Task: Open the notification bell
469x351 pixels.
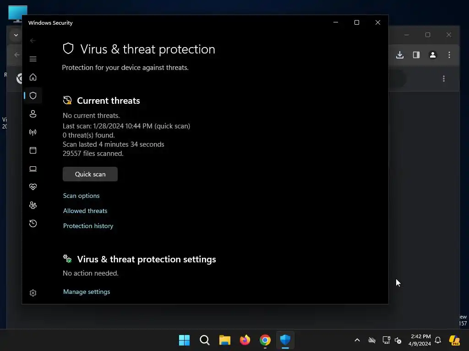Action: pyautogui.click(x=438, y=340)
